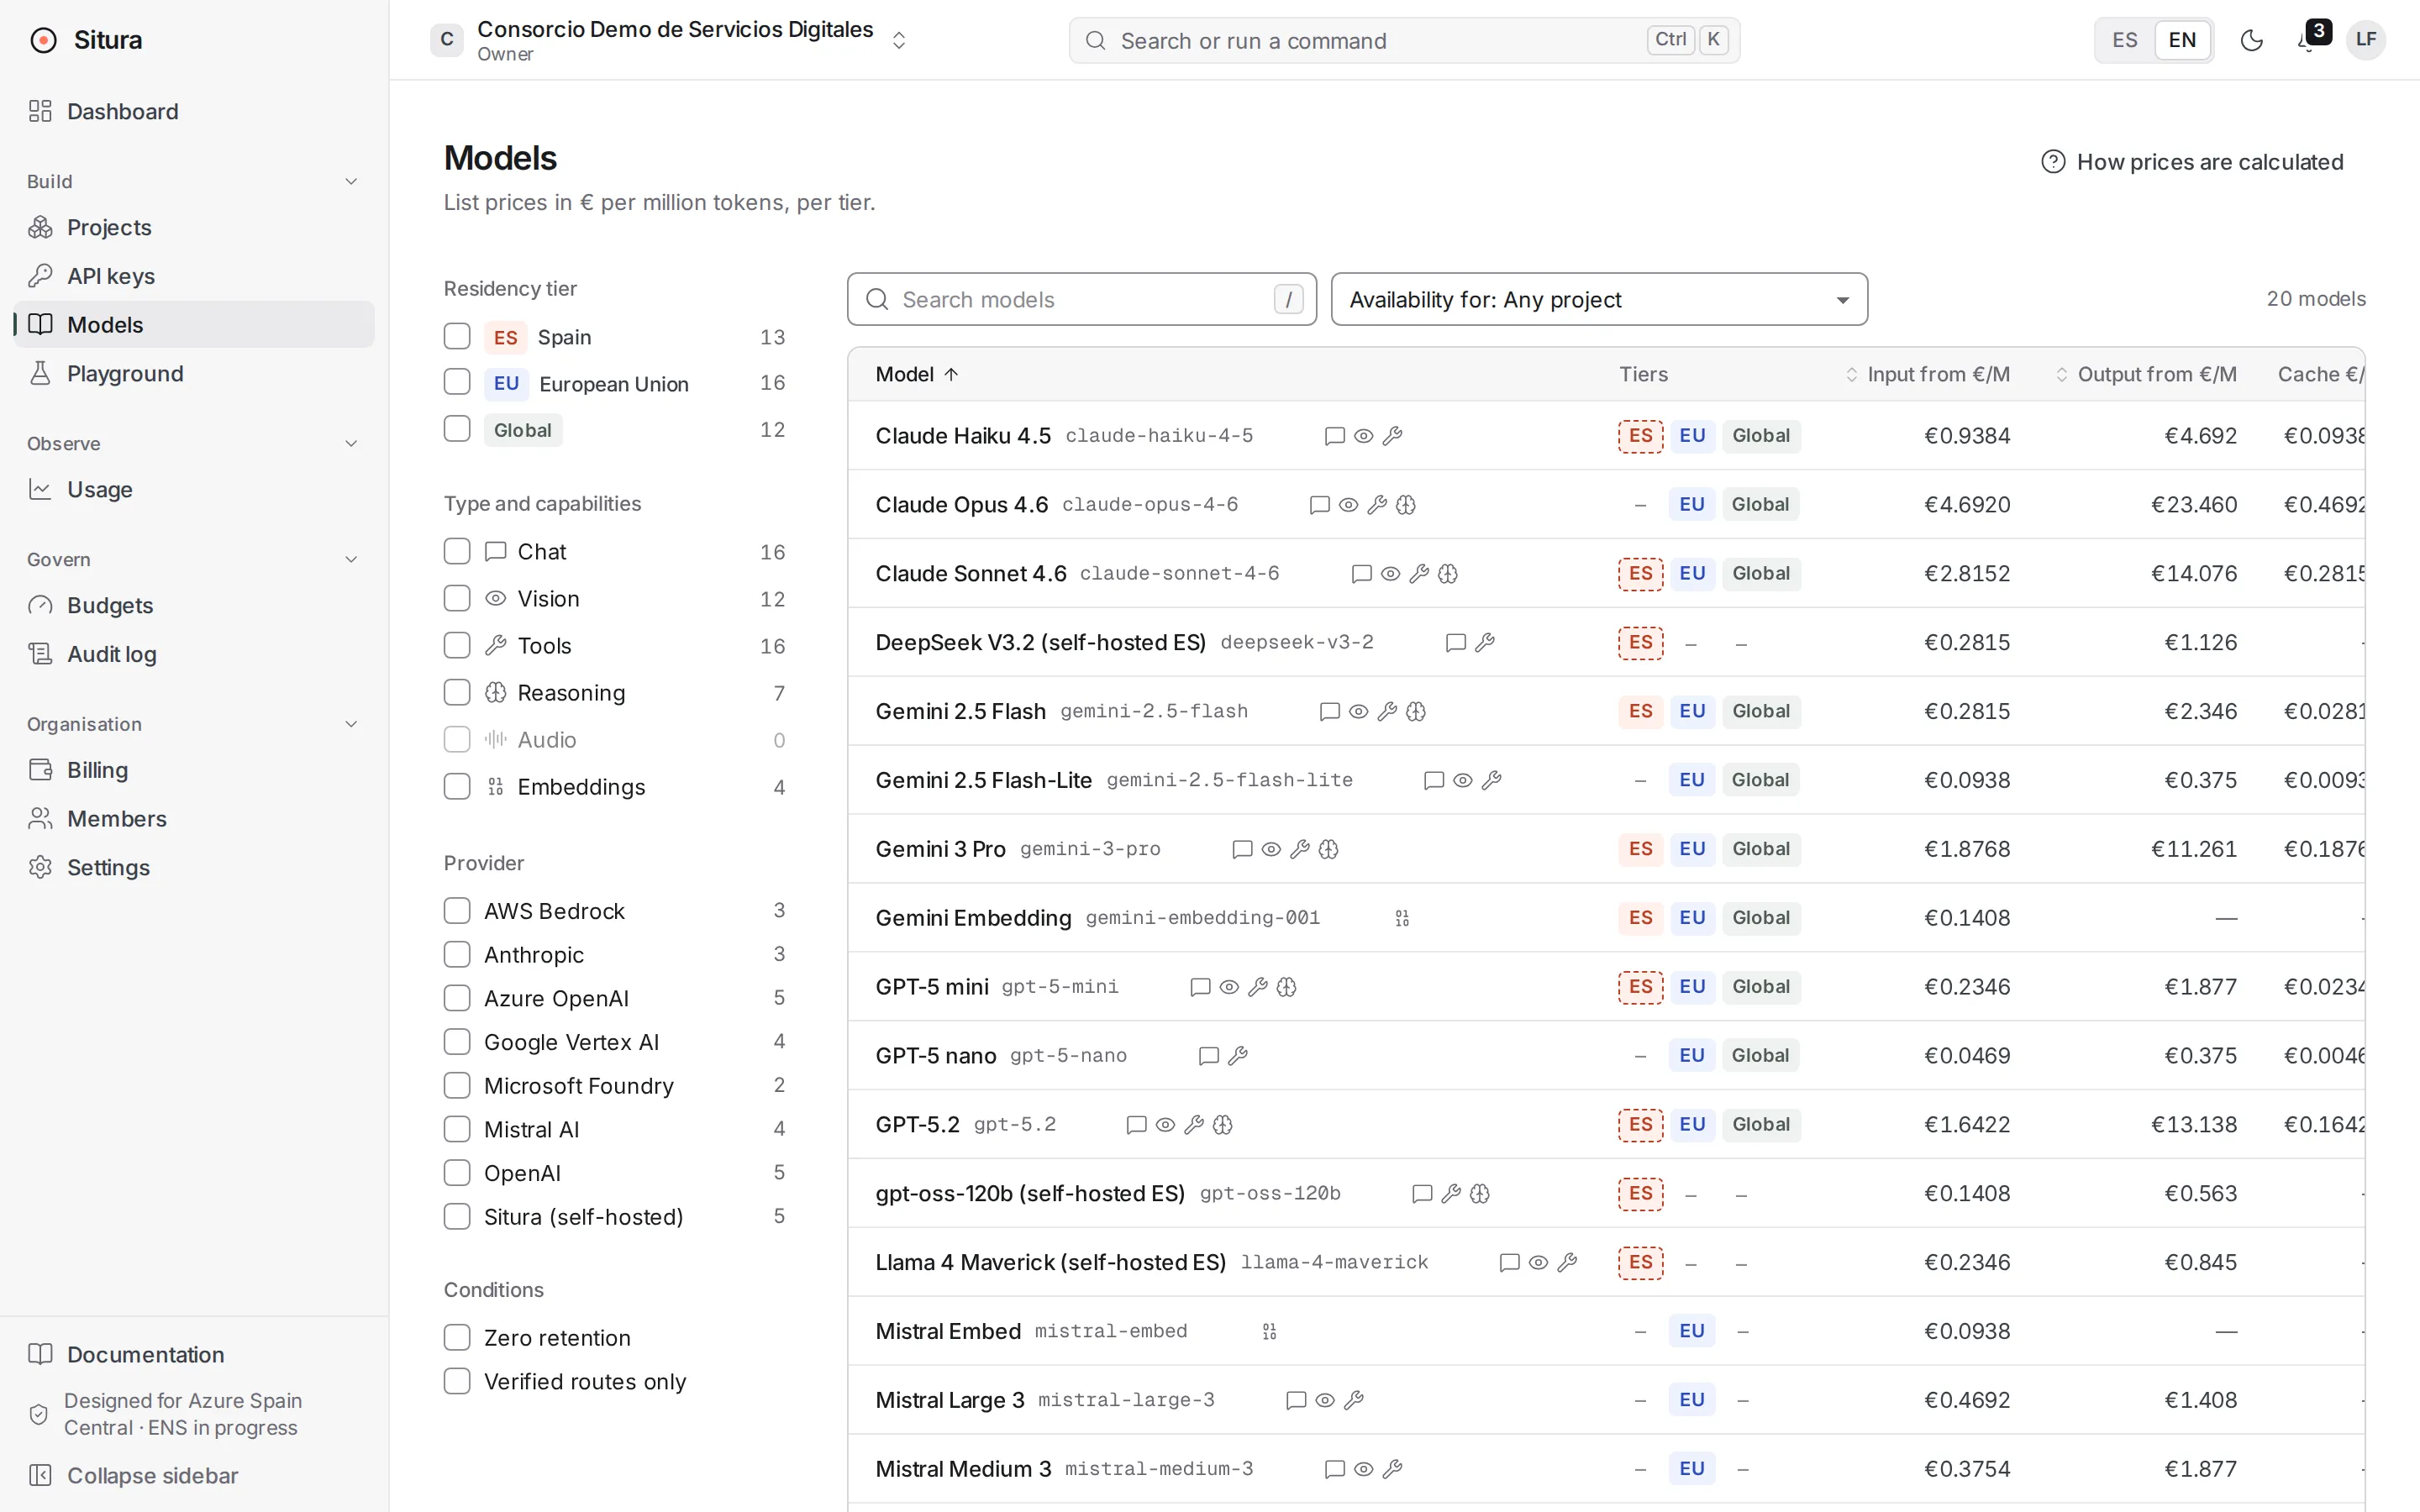
Task: Focus the Search models input
Action: pyautogui.click(x=1081, y=299)
